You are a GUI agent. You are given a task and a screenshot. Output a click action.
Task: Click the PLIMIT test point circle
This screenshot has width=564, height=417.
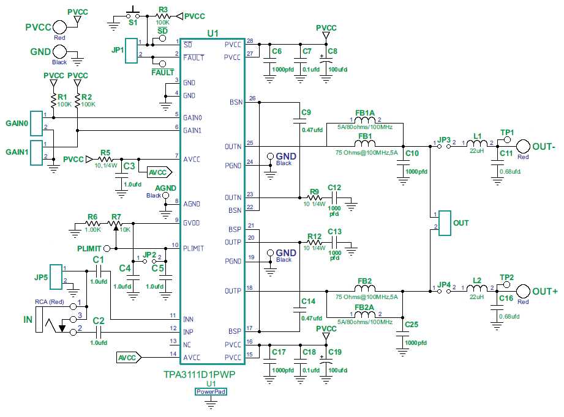click(107, 248)
